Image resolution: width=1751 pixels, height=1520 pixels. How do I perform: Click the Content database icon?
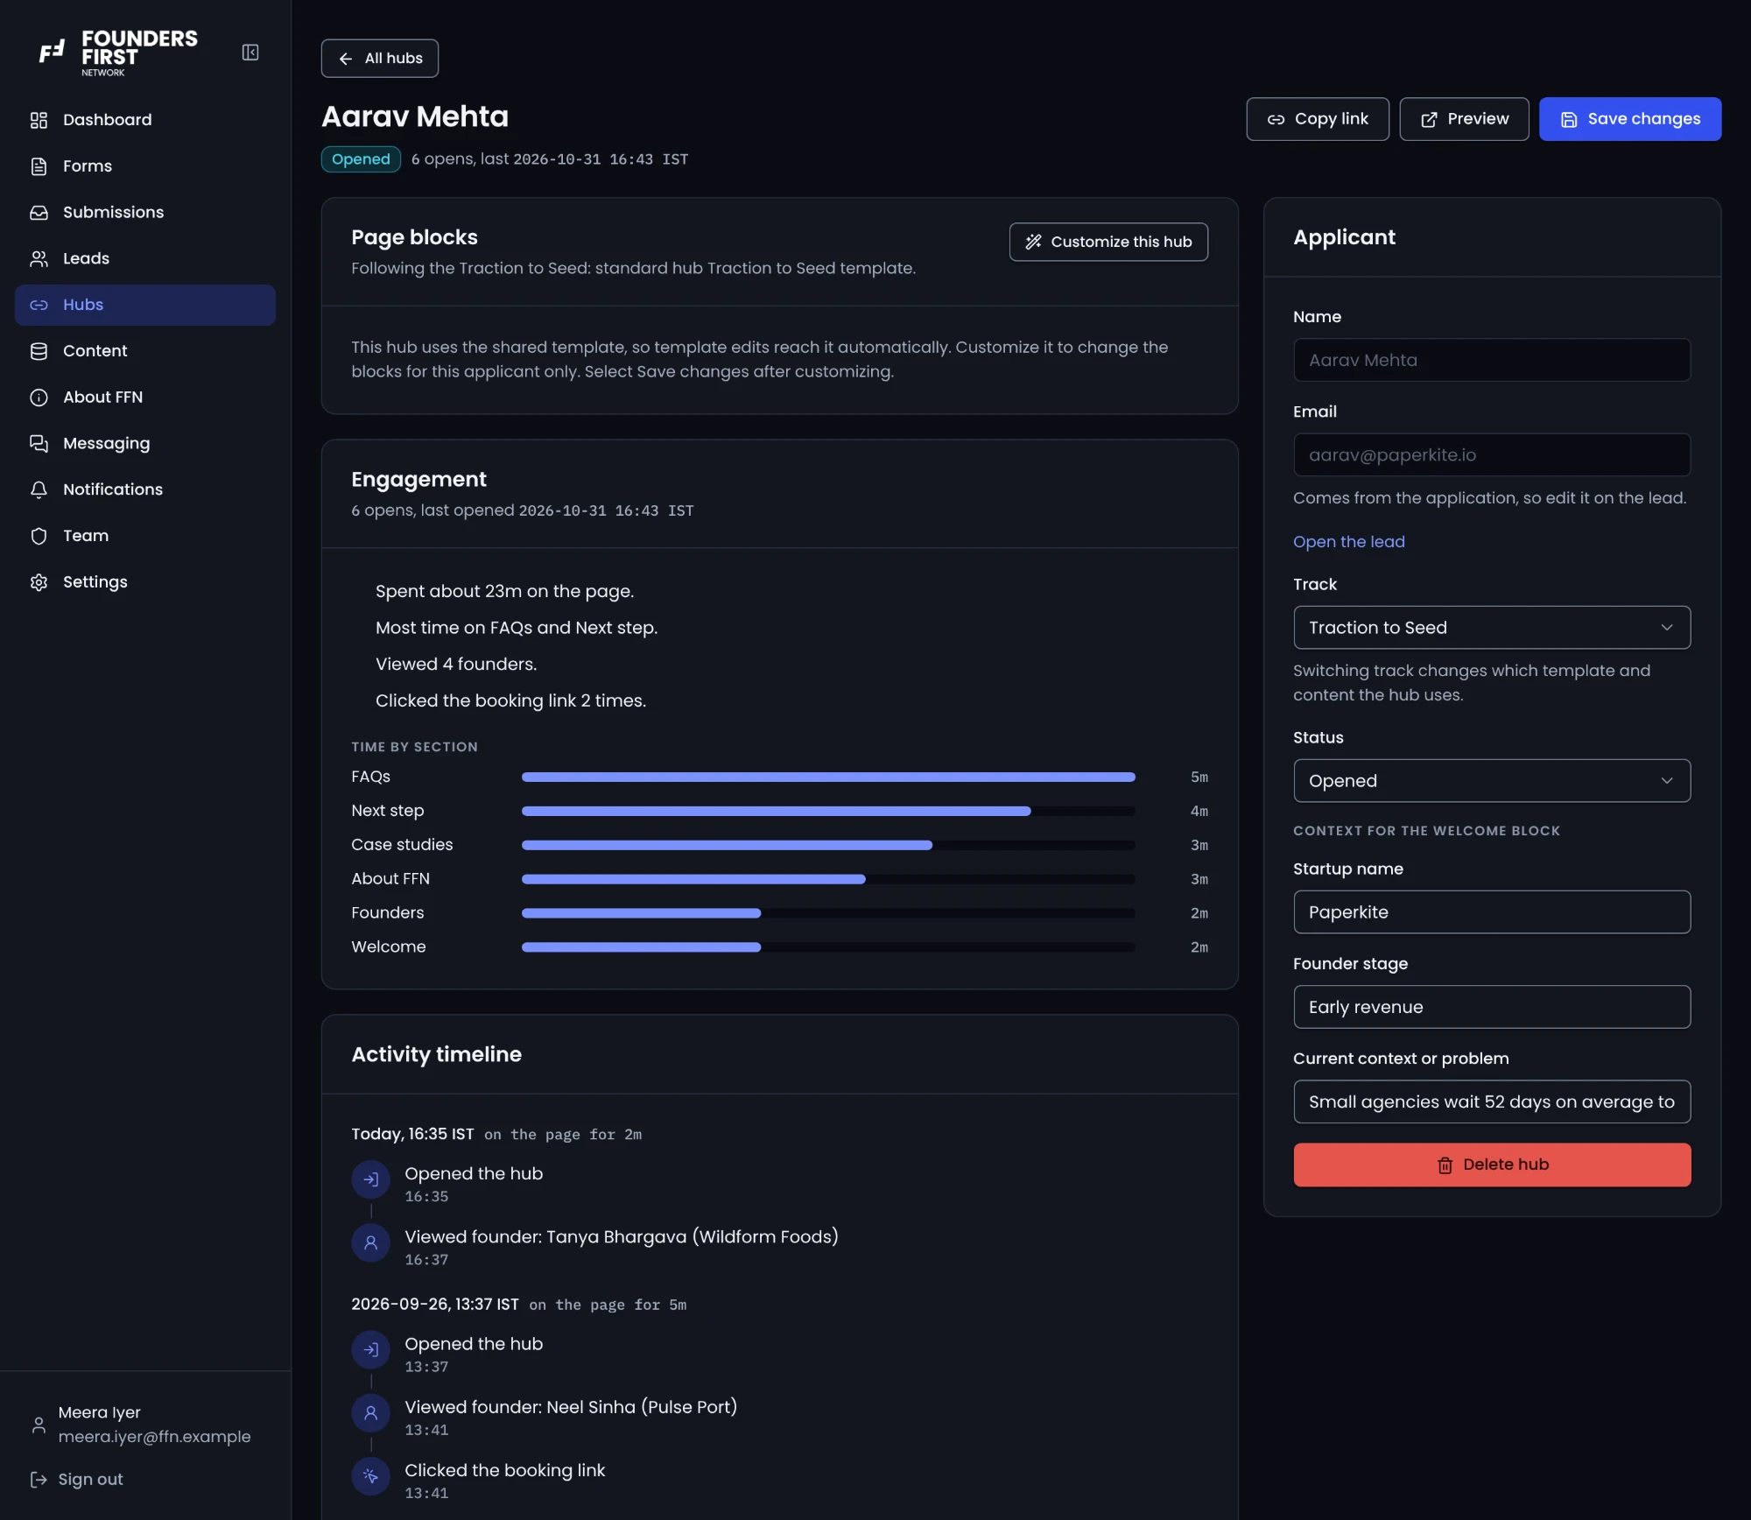coord(39,351)
